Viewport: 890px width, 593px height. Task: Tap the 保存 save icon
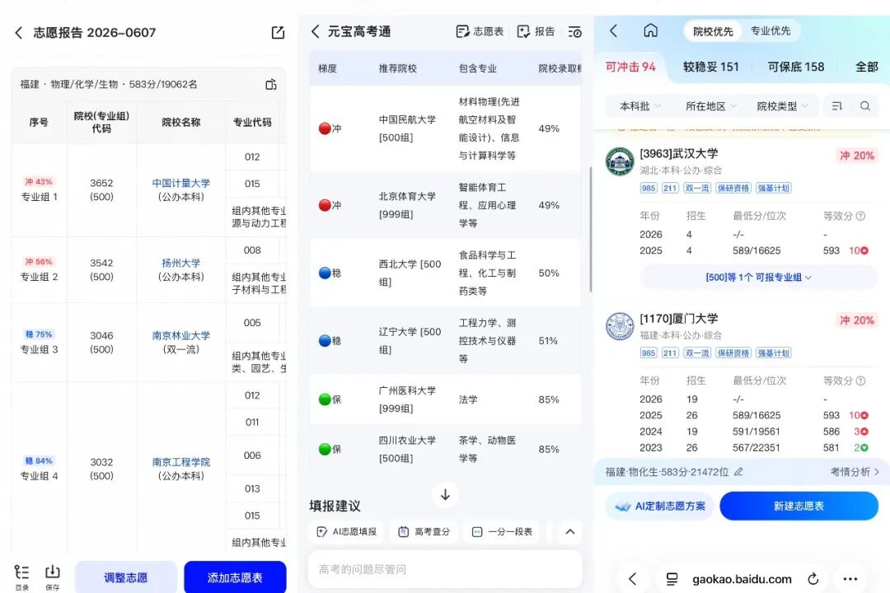coord(52,577)
